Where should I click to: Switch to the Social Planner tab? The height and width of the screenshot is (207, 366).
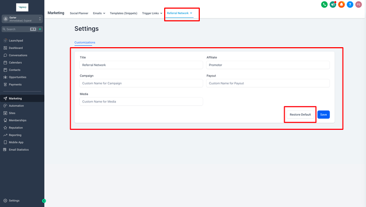click(x=79, y=13)
